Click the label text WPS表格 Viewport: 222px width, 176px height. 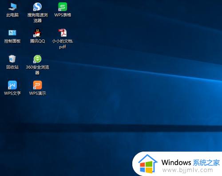click(63, 15)
